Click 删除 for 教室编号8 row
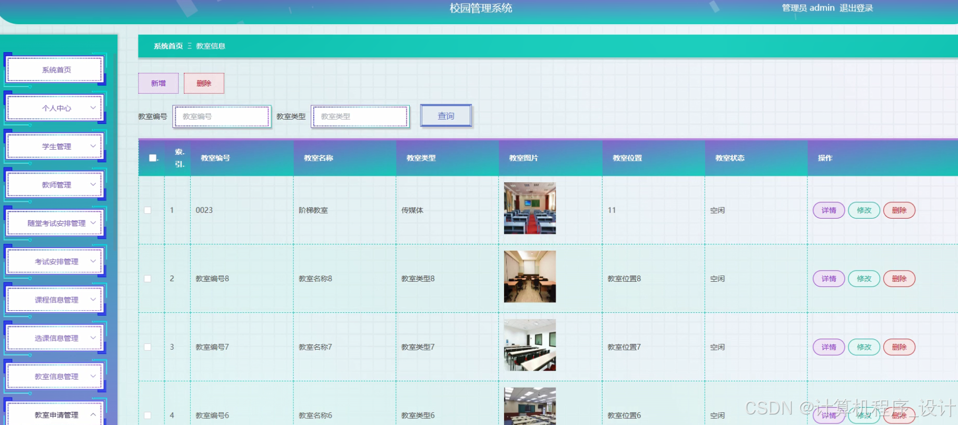This screenshot has height=425, width=958. click(900, 279)
